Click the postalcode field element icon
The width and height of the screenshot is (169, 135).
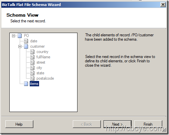click(x=32, y=78)
